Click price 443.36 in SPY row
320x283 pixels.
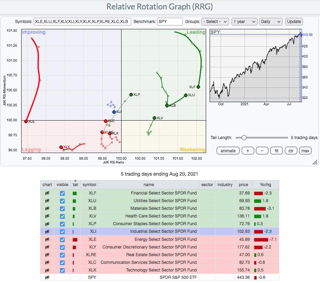click(243, 277)
